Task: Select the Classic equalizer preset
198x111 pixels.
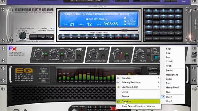Action: click(x=173, y=61)
